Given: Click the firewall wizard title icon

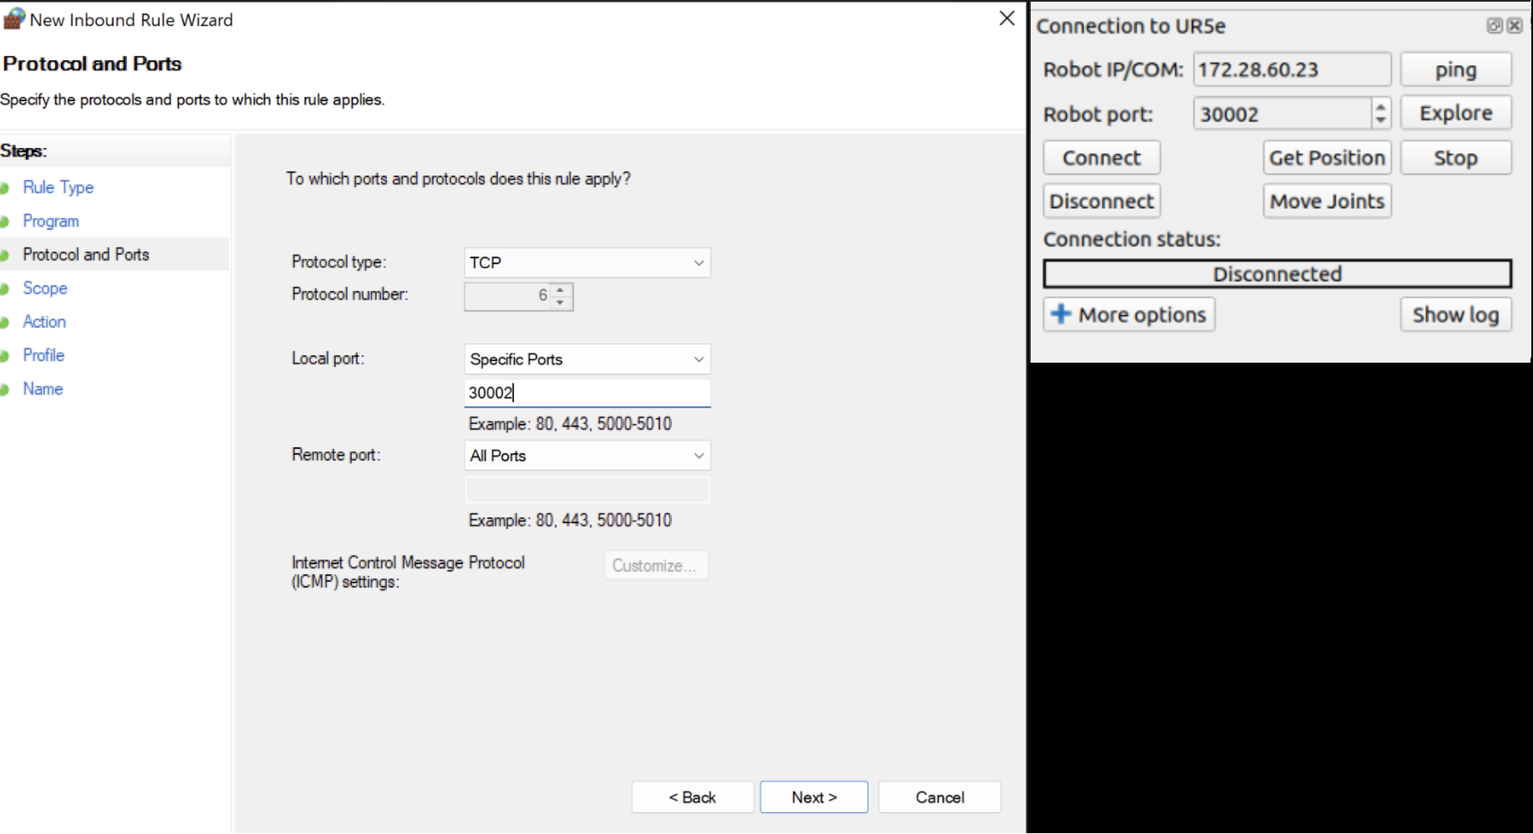Looking at the screenshot, I should coord(13,19).
